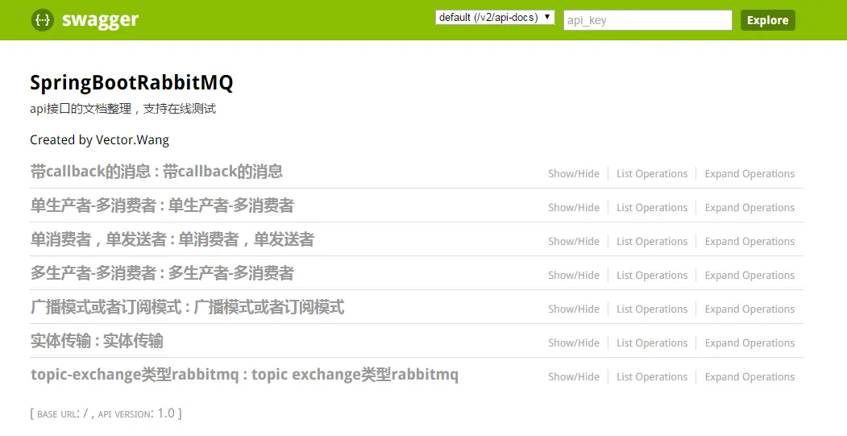
Task: Toggle Show/Hide for 实体传输
Action: (x=574, y=343)
